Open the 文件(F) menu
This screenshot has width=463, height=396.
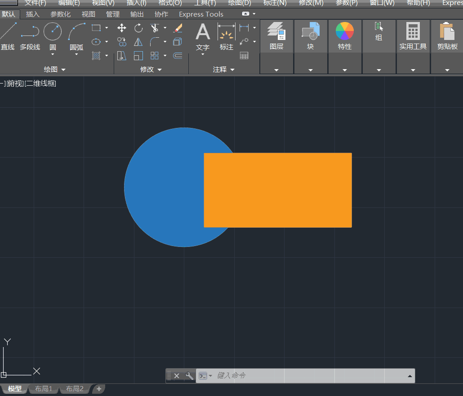click(35, 3)
